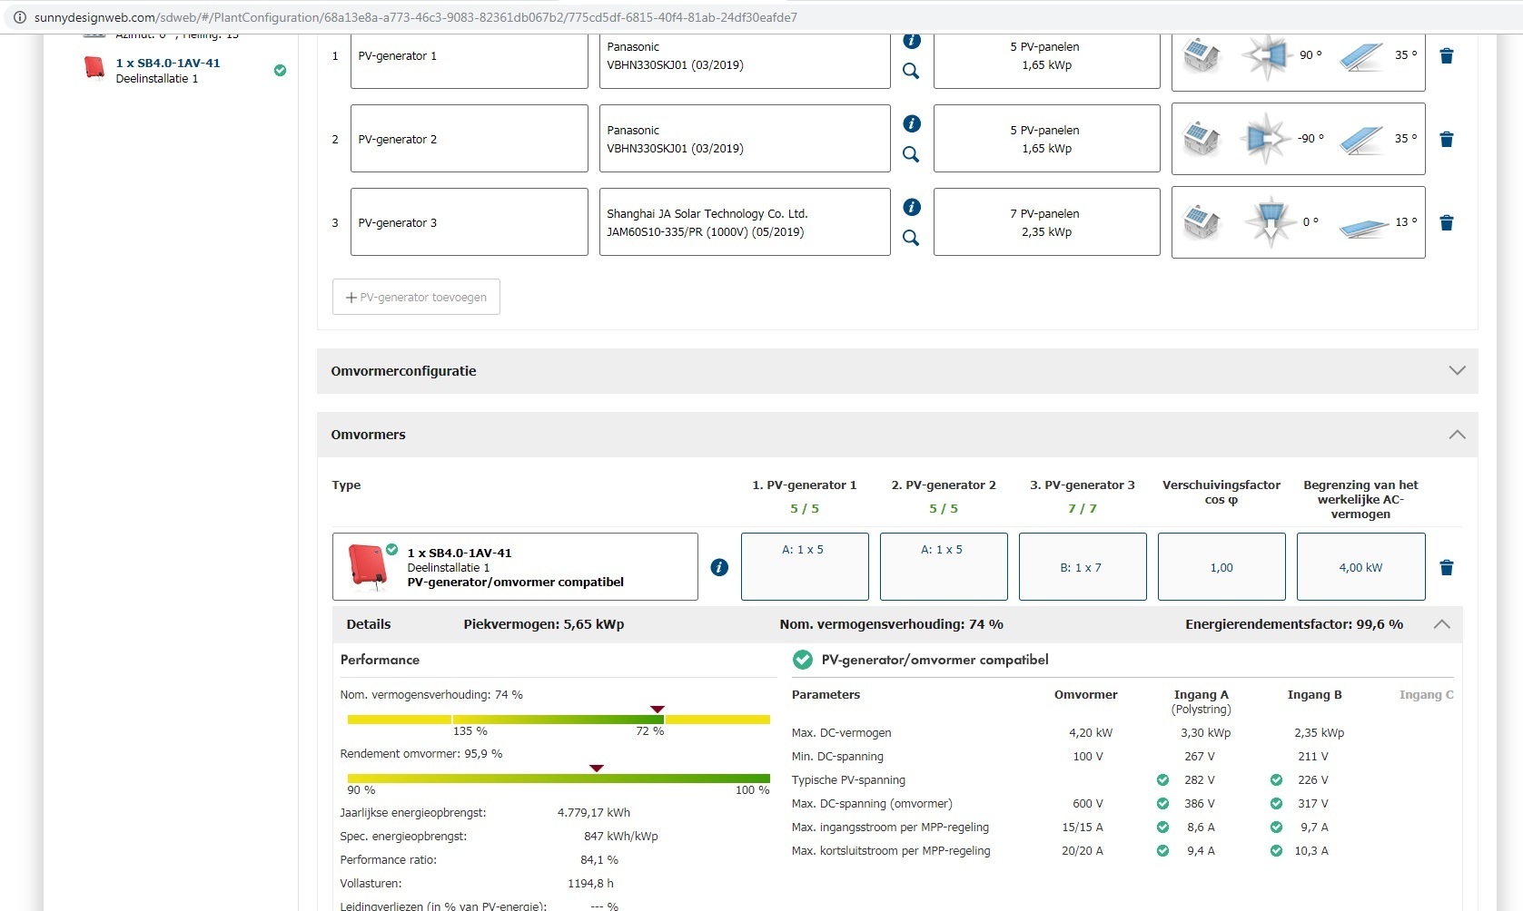Remove the SB4.0-1AV-41 inverter with trash icon
This screenshot has width=1523, height=911.
(x=1447, y=568)
